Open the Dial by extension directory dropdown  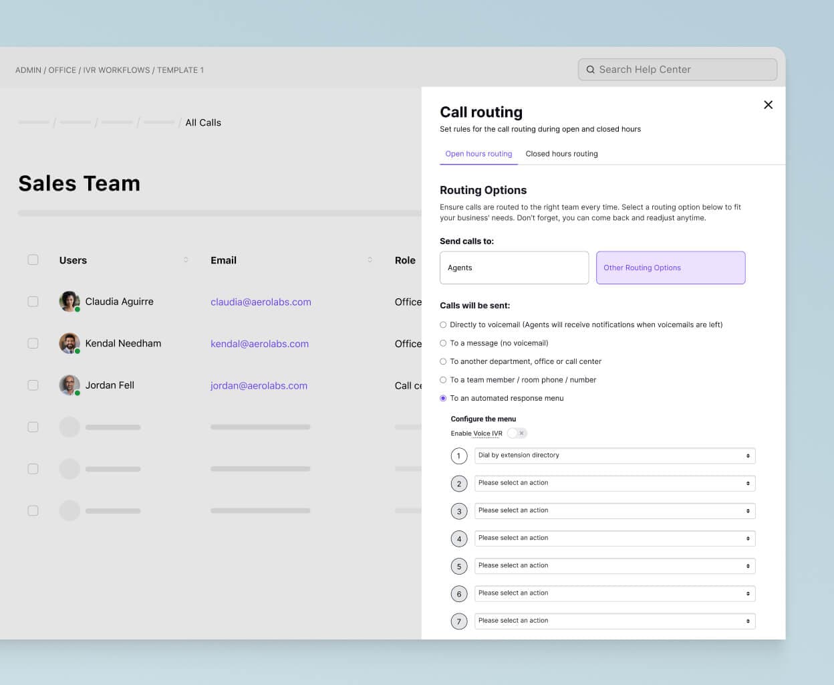(614, 456)
